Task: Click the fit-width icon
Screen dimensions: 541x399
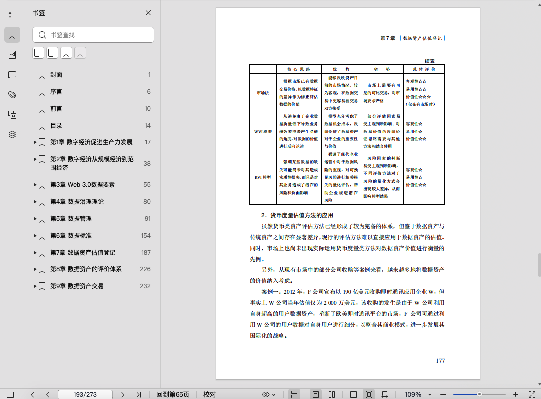Action: (385, 394)
